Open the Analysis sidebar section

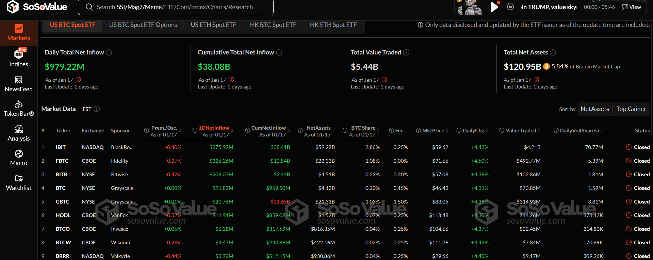point(19,133)
